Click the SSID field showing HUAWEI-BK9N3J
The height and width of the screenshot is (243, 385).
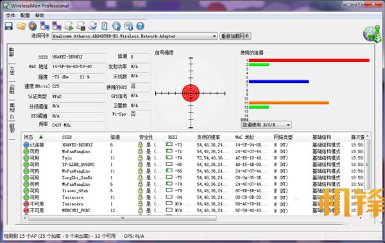coord(78,57)
